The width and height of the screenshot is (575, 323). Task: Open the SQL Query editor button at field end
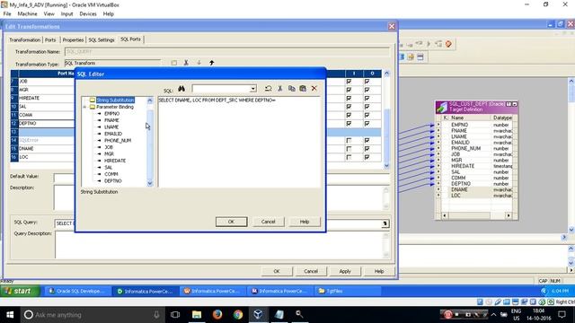coord(385,223)
